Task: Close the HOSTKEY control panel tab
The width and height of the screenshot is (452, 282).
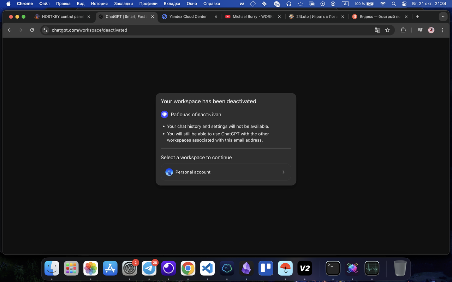Action: coord(89,17)
